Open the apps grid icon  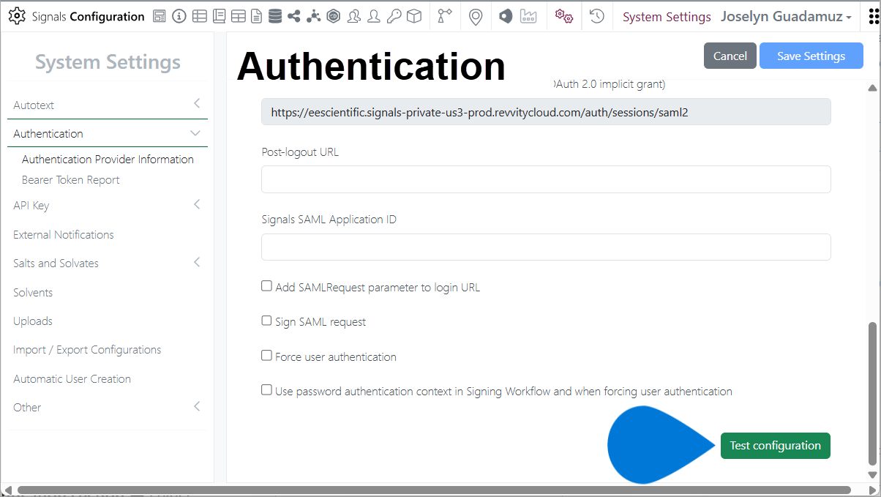point(872,16)
